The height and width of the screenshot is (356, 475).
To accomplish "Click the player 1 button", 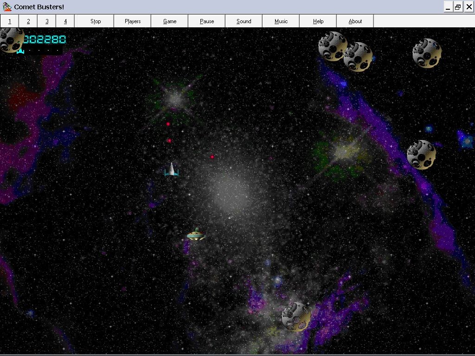I will (x=9, y=21).
